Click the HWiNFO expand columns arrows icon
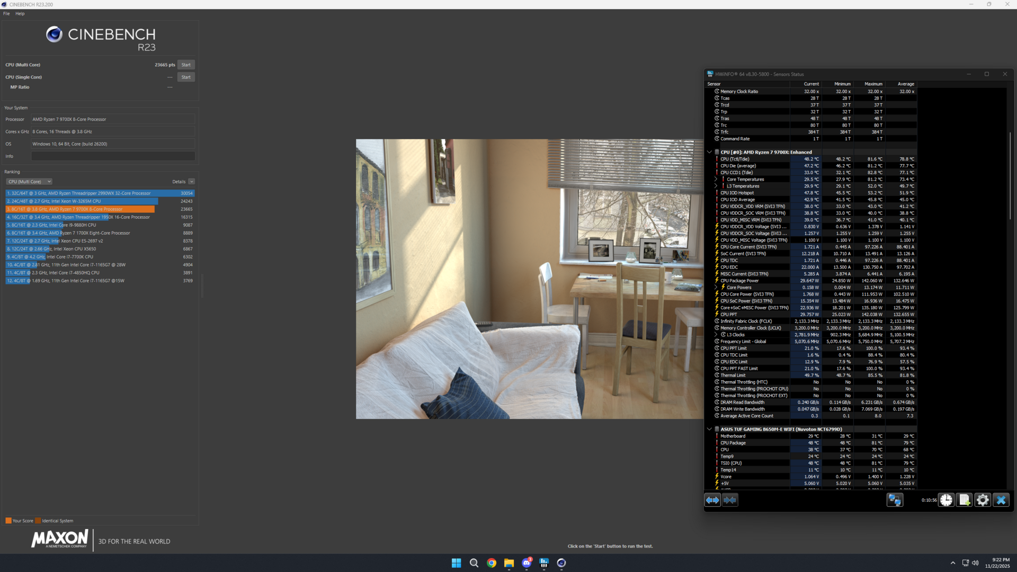This screenshot has width=1017, height=572. click(x=712, y=500)
